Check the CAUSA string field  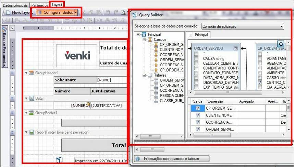click(x=196, y=58)
